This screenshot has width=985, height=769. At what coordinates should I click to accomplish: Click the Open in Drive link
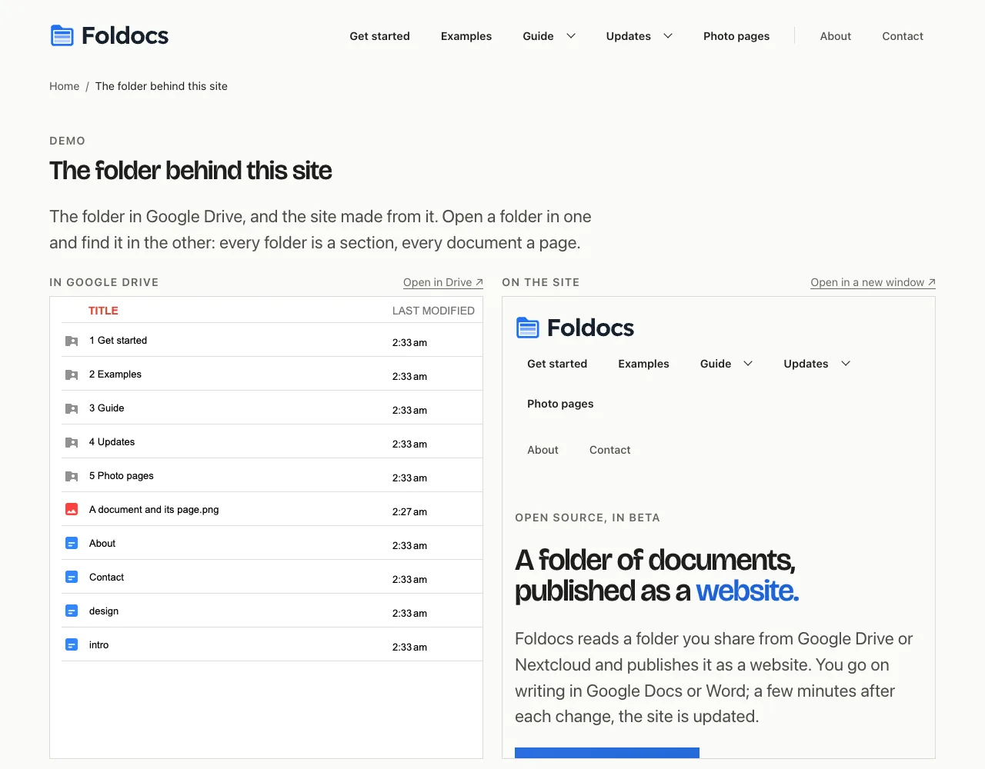(443, 282)
